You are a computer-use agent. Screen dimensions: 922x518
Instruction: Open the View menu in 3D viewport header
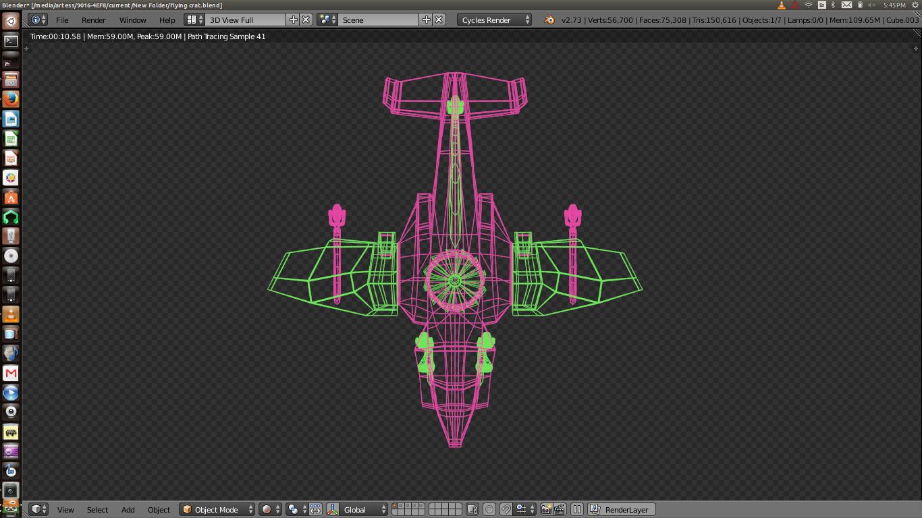pyautogui.click(x=65, y=510)
